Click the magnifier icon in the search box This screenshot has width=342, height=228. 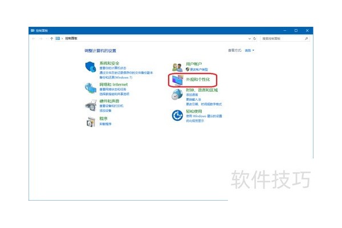[x=307, y=38]
